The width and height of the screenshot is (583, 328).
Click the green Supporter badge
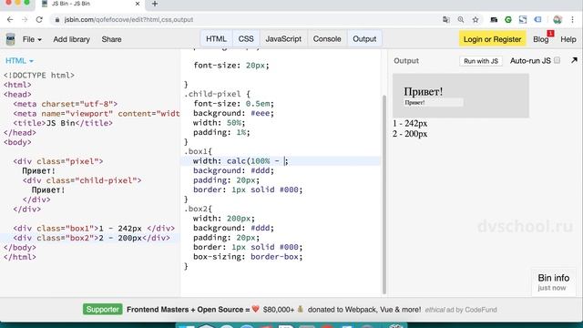[103, 310]
